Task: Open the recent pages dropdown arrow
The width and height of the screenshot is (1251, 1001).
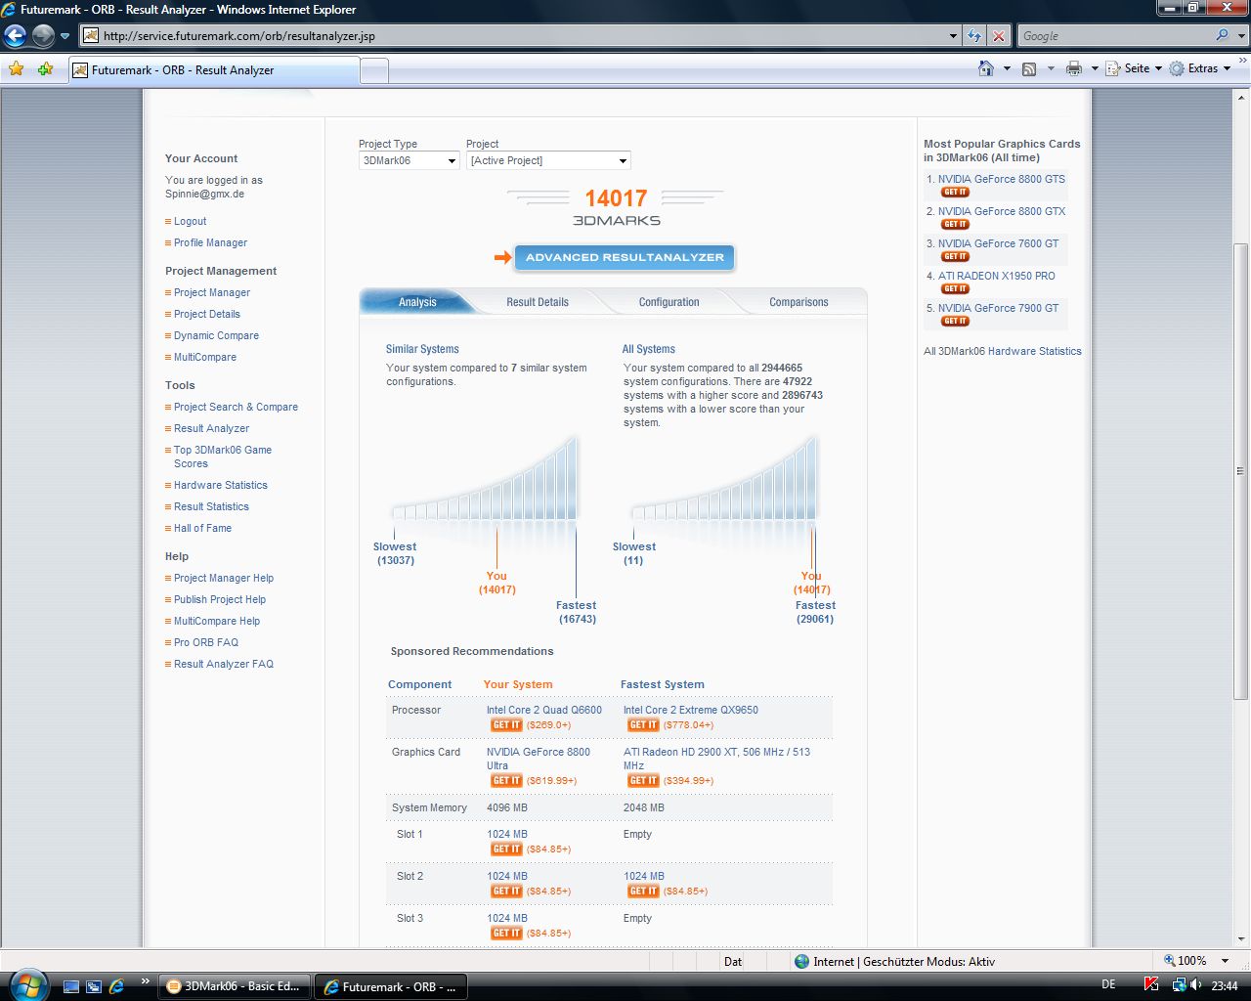Action: point(65,36)
